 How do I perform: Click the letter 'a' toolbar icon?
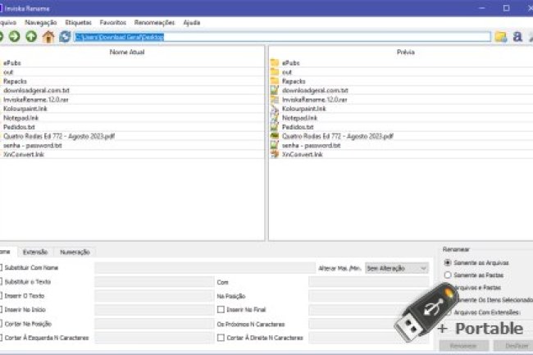(x=517, y=36)
